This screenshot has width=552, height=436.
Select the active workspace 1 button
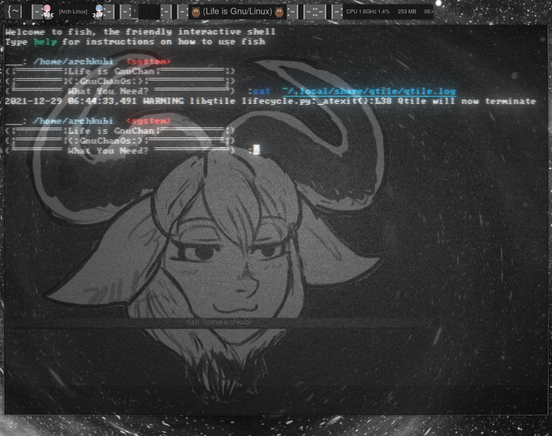click(135, 10)
